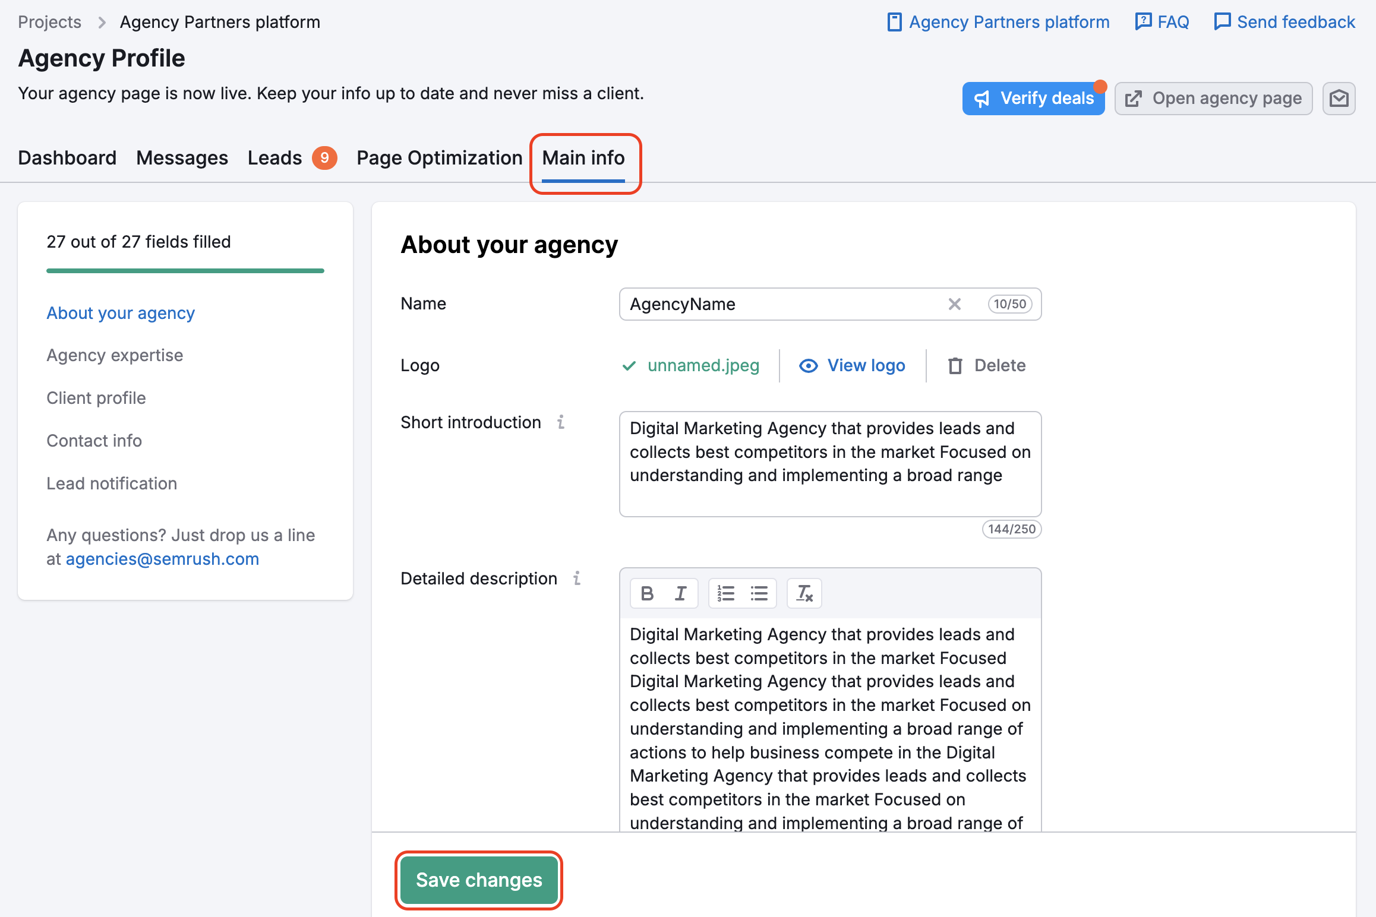
Task: Click the ordered list icon
Action: pos(724,593)
